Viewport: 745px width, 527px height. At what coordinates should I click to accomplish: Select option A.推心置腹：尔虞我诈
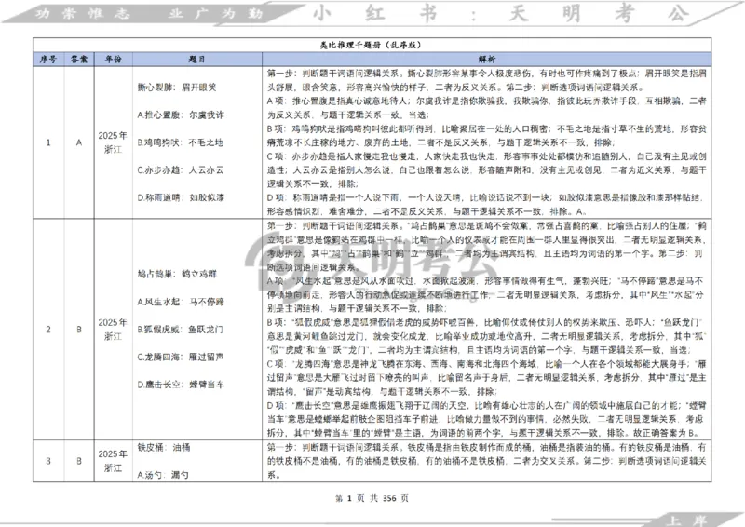tap(181, 115)
